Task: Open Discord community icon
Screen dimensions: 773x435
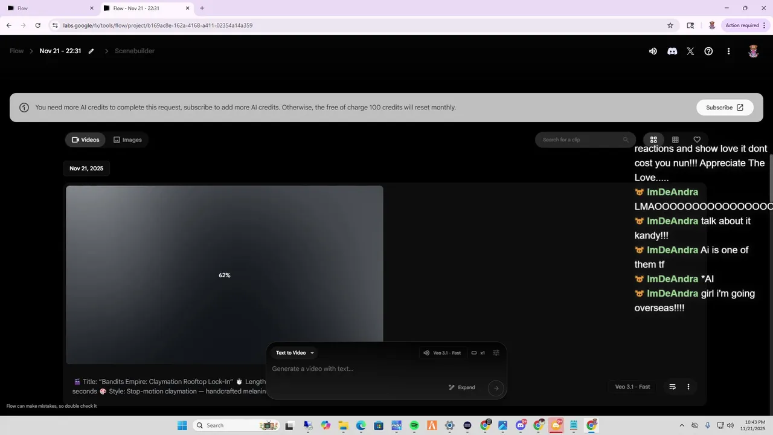Action: point(672,51)
